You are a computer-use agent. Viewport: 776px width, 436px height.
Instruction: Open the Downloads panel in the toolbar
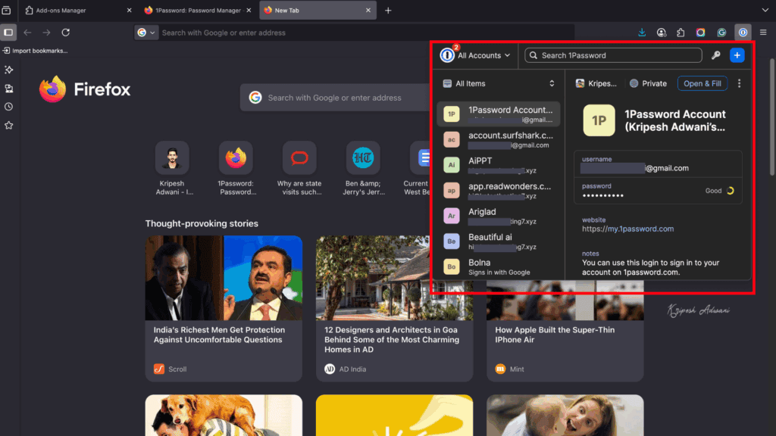coord(642,32)
